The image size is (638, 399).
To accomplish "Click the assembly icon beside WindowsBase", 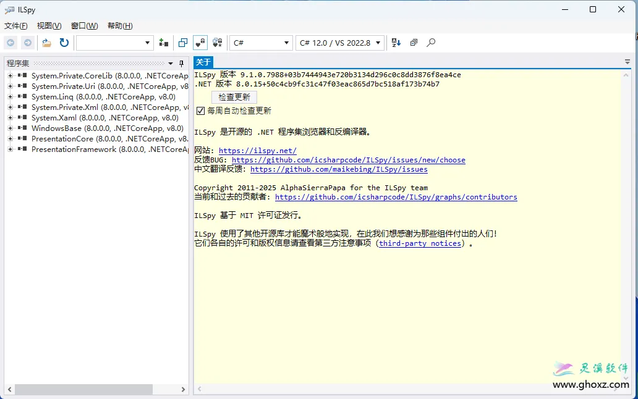I will pyautogui.click(x=22, y=128).
